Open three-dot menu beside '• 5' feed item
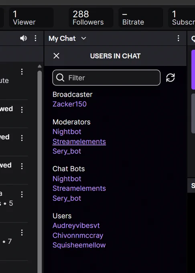 [x=22, y=194]
